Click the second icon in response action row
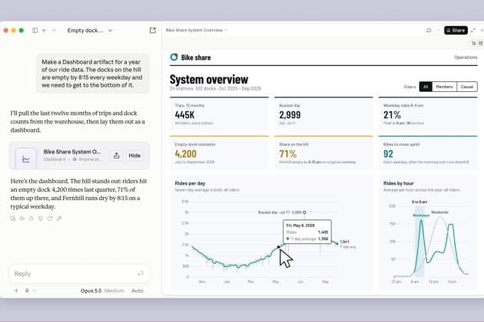484x322 pixels. tap(22, 219)
